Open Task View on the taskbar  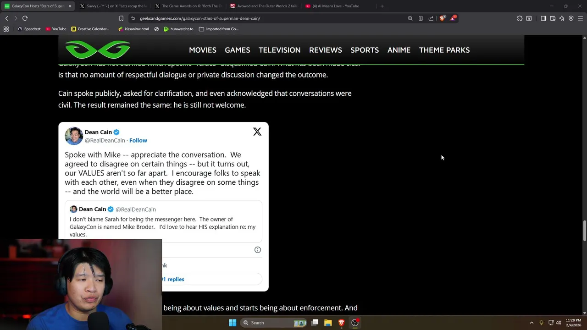pyautogui.click(x=315, y=323)
